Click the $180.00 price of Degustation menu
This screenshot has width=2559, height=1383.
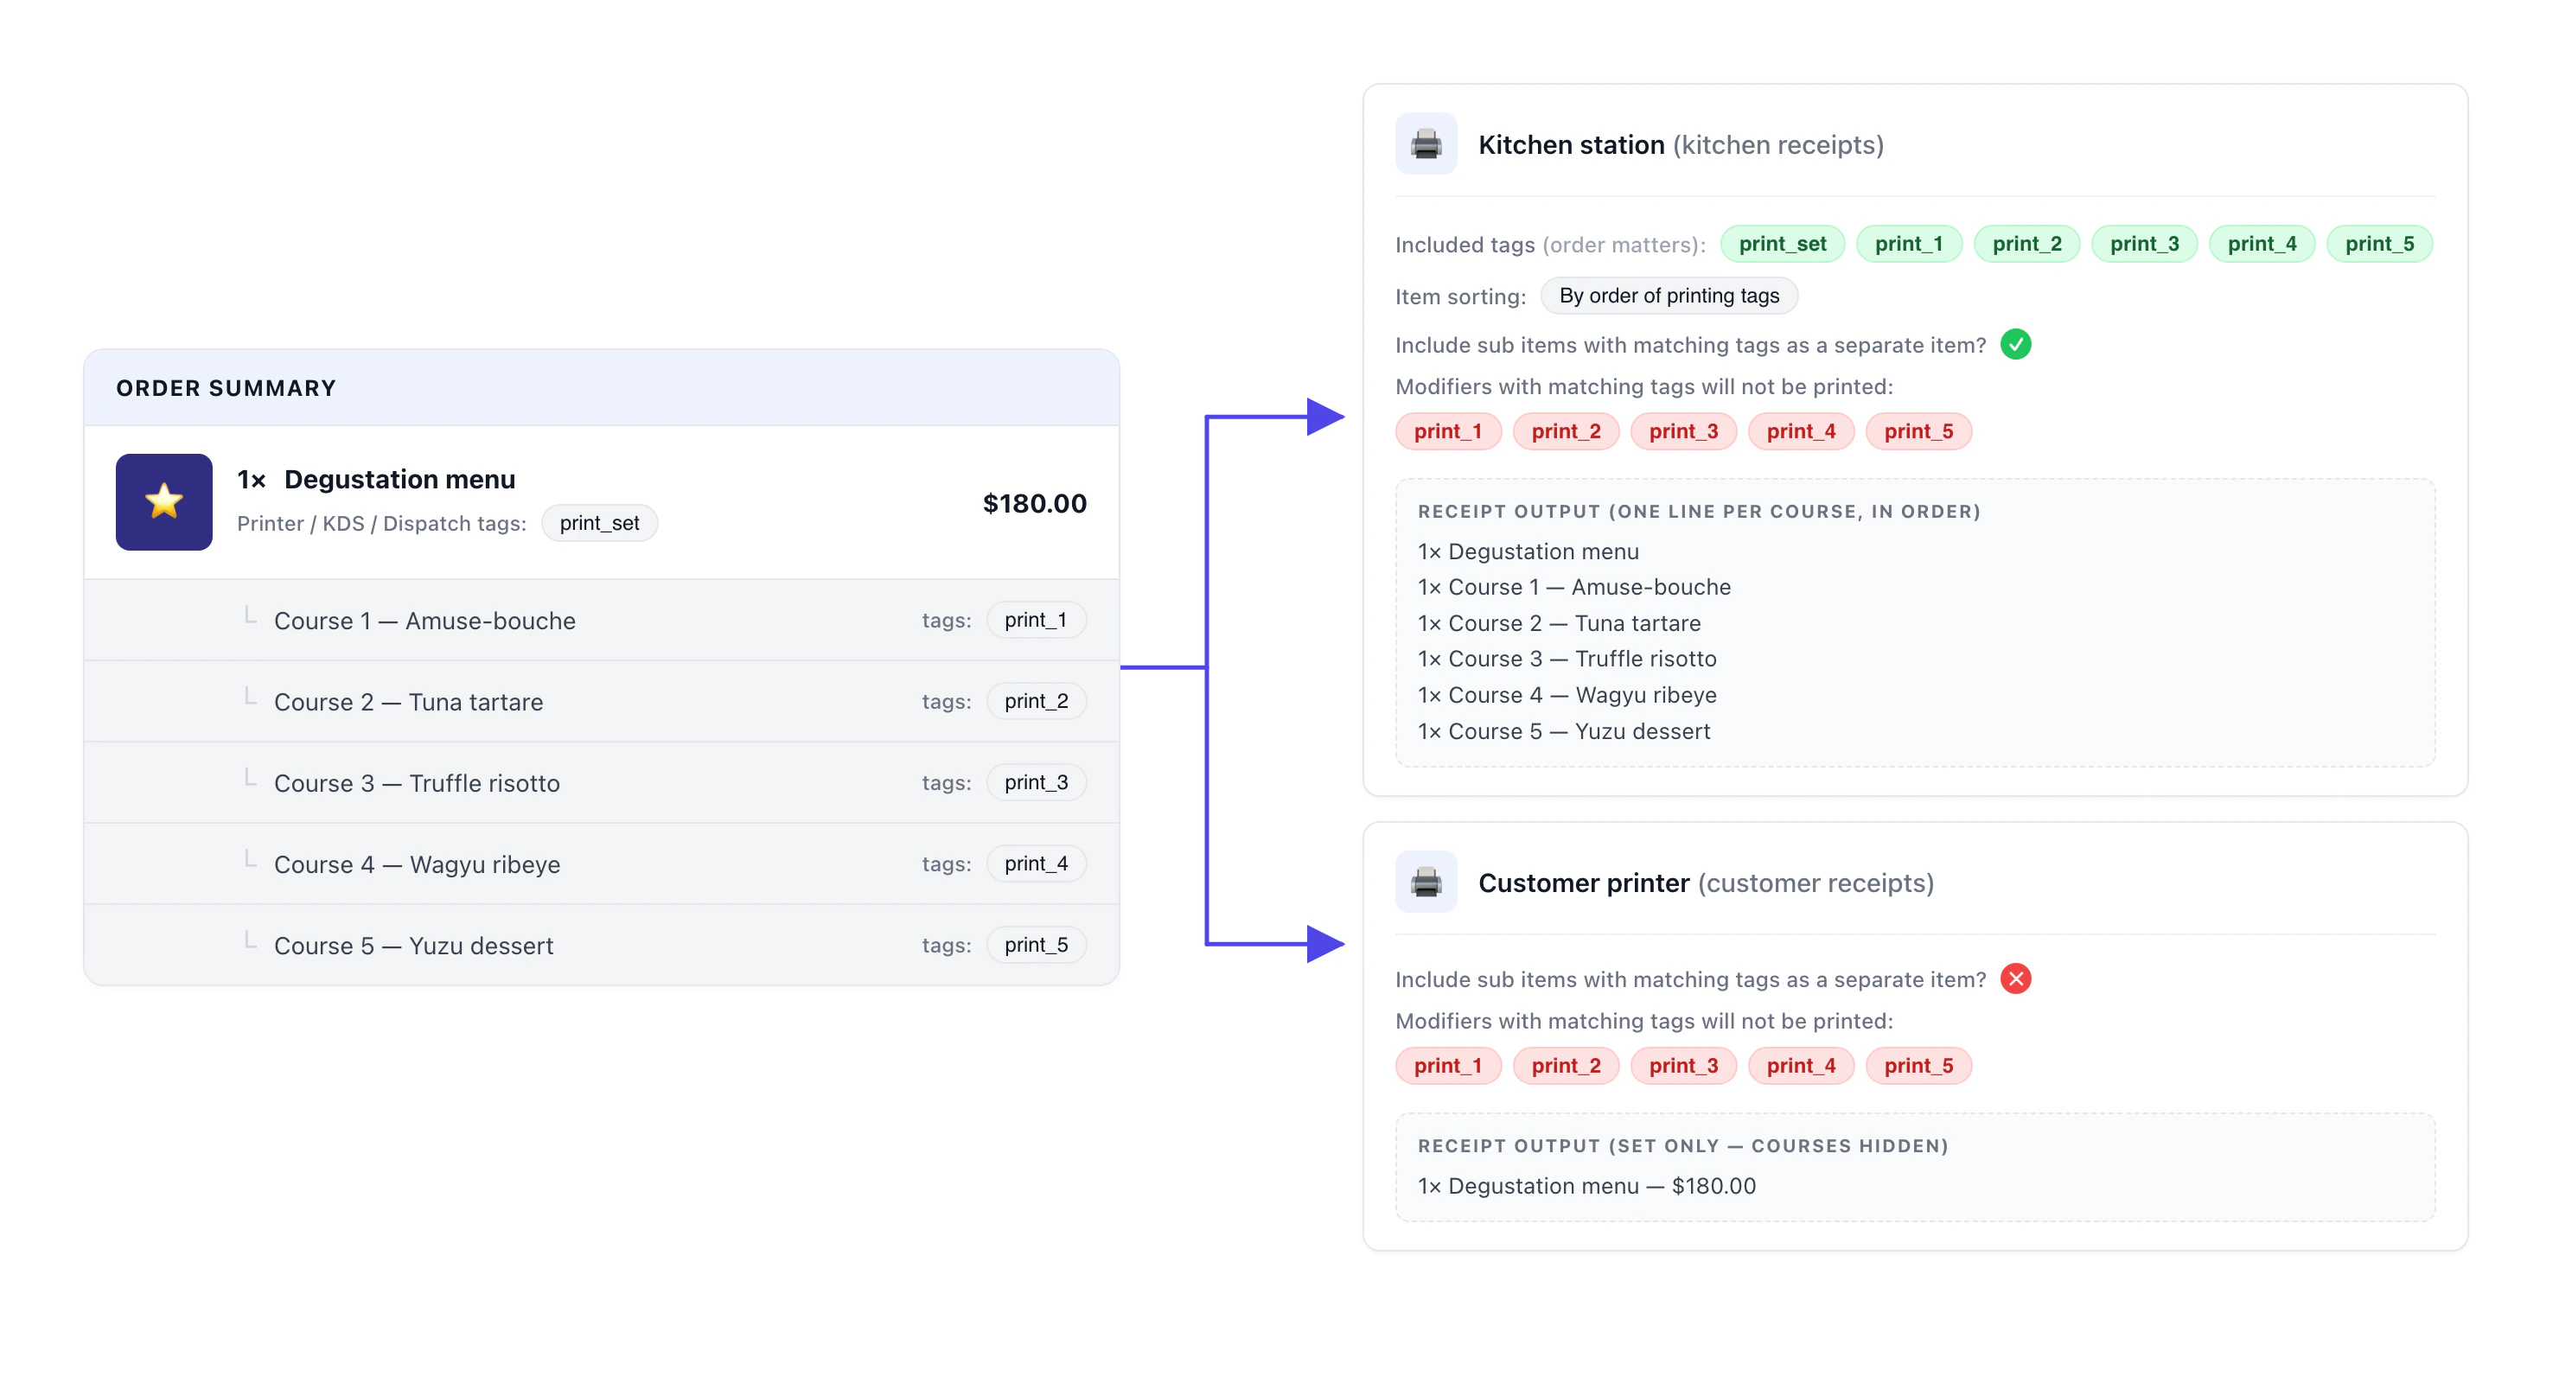[1034, 503]
